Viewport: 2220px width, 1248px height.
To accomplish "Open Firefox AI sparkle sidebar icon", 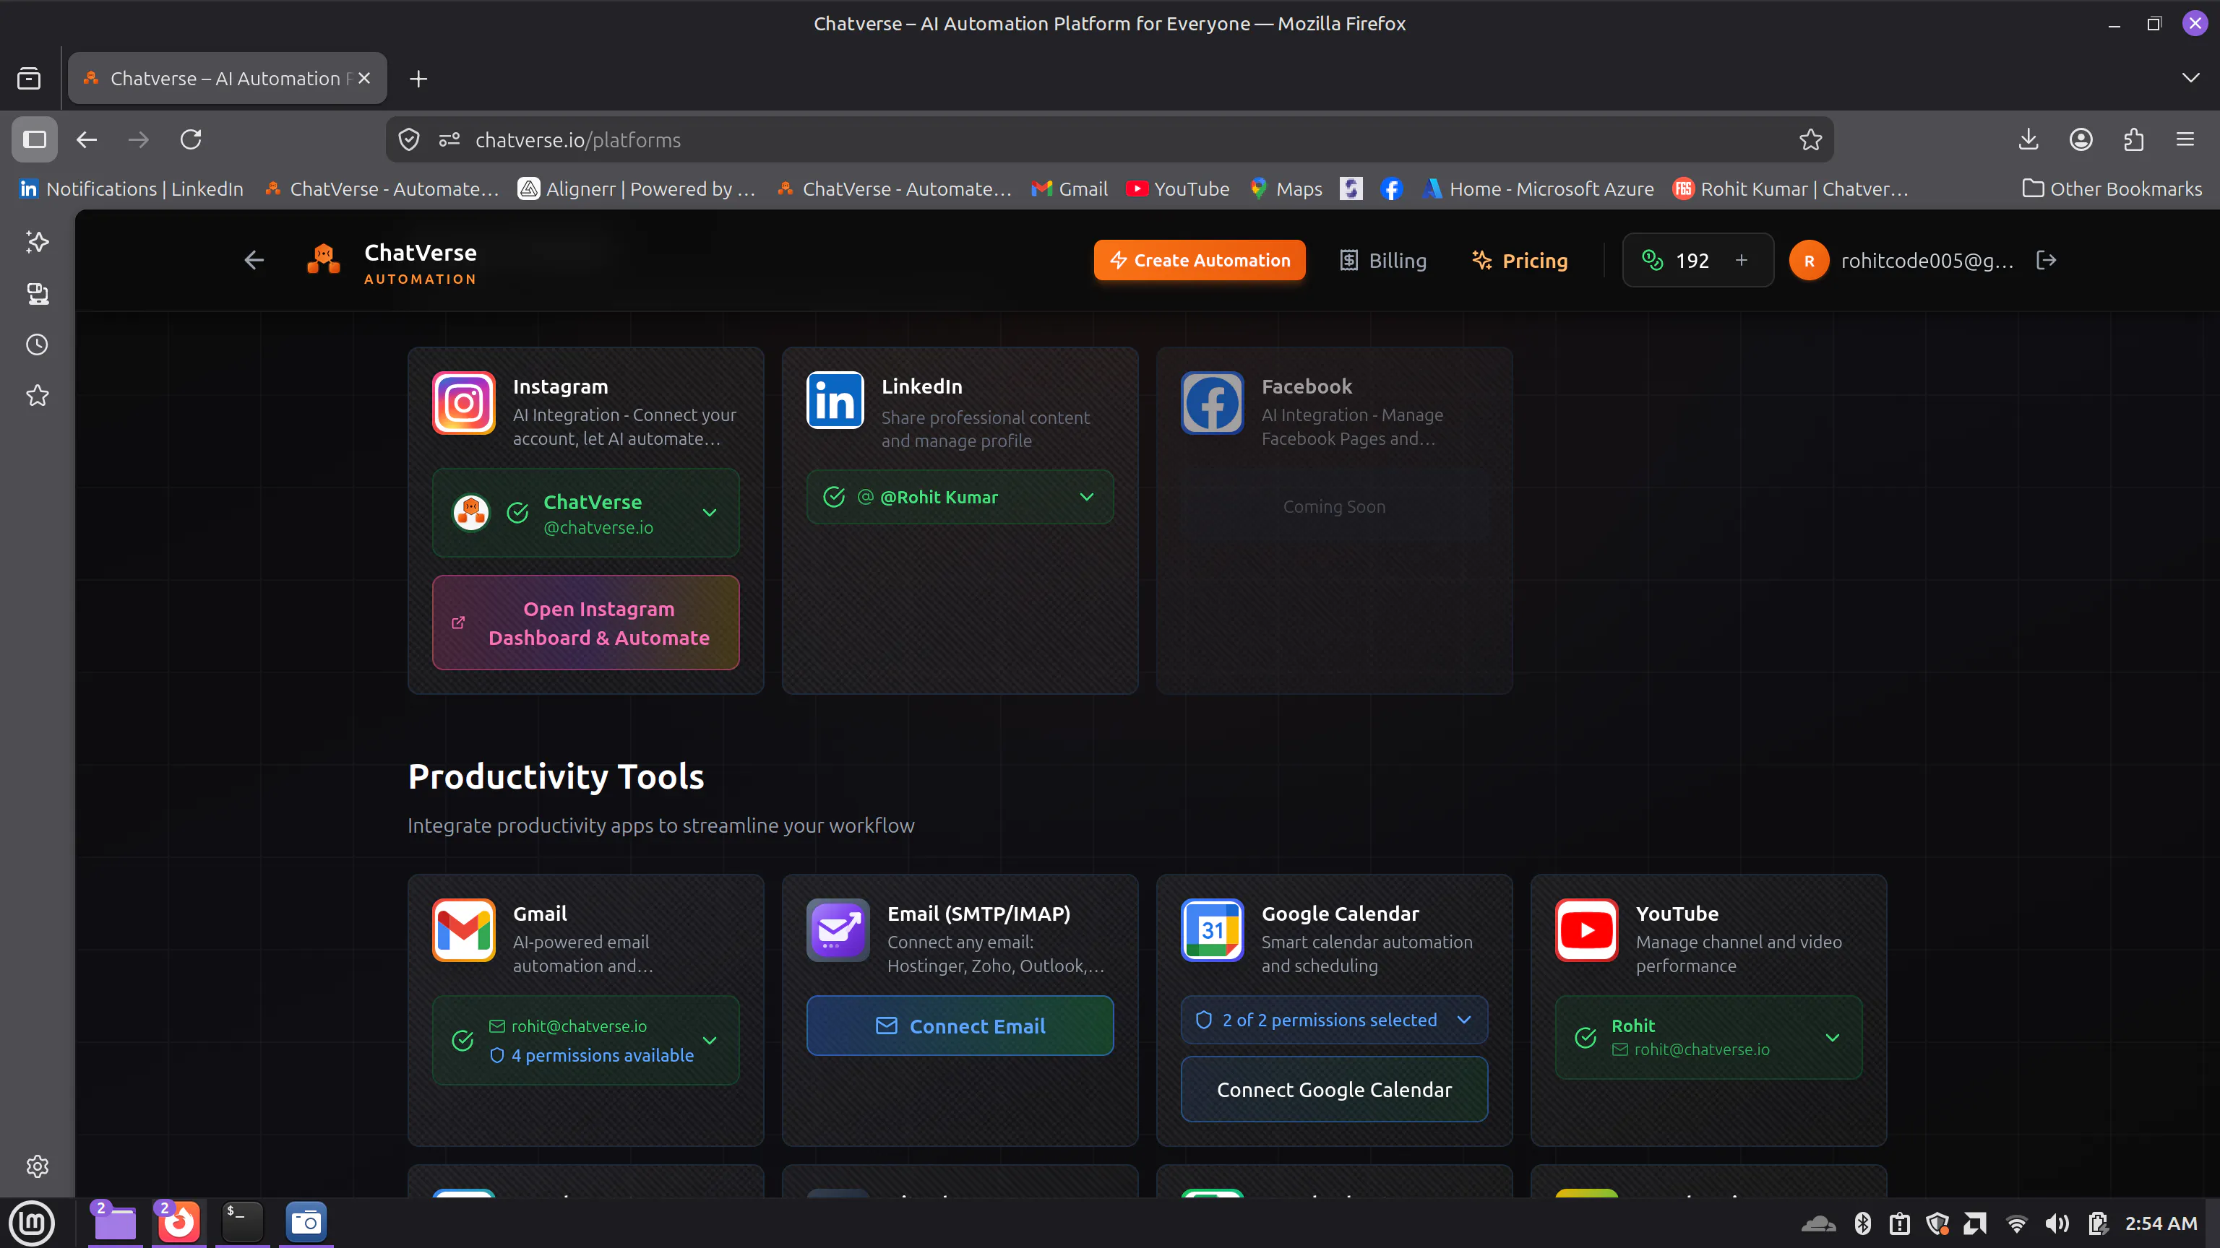I will (37, 242).
